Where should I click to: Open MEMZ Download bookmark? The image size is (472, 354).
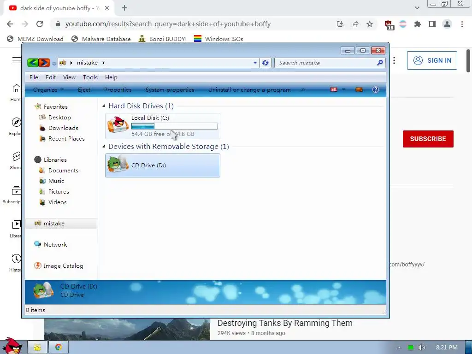click(35, 39)
